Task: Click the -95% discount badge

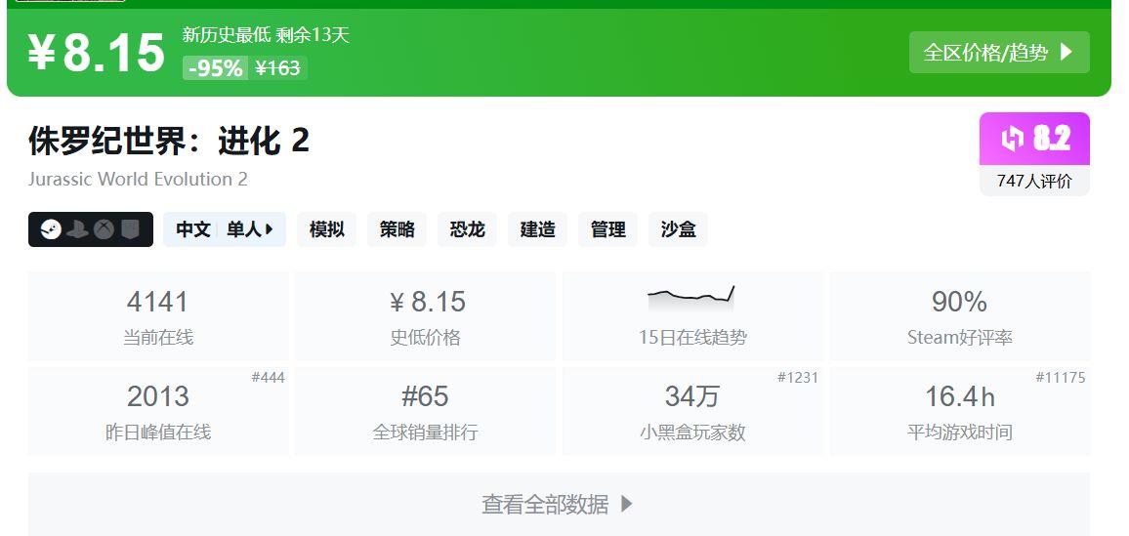Action: [x=215, y=68]
